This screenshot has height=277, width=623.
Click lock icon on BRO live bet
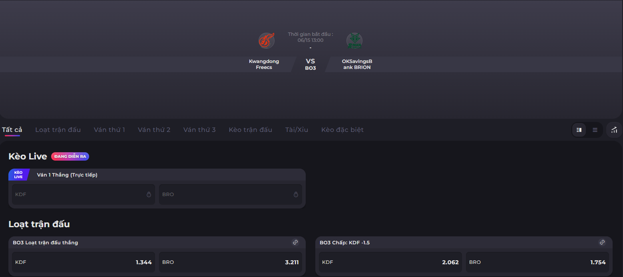coord(296,194)
